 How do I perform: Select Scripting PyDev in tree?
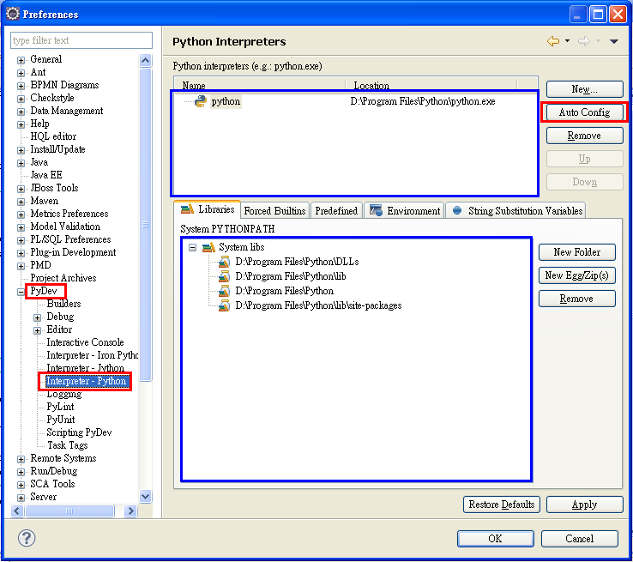79,432
